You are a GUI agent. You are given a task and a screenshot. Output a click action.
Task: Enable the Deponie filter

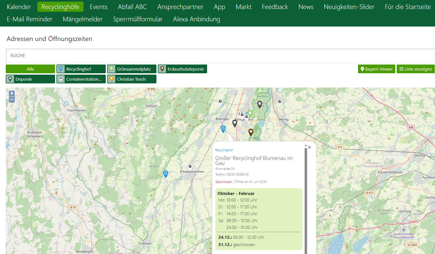point(30,79)
